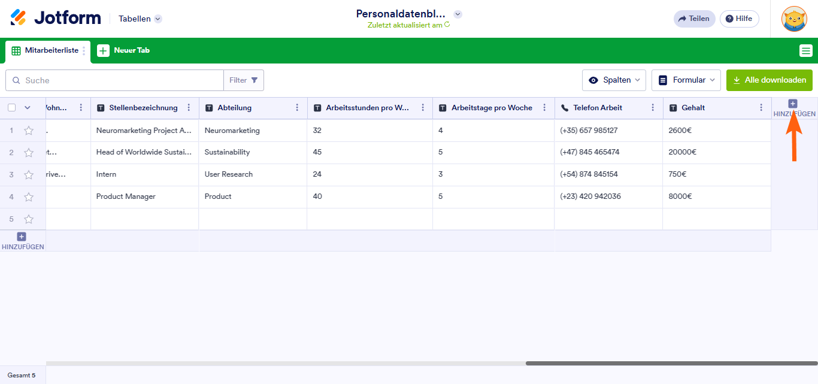Open the Formular dropdown
The width and height of the screenshot is (818, 384).
[x=686, y=80]
